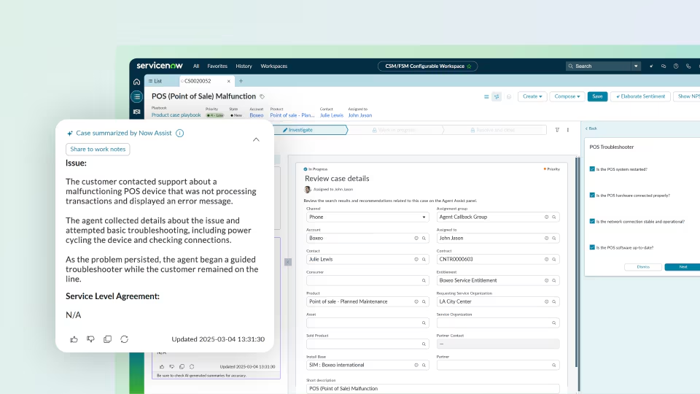
Task: Open the Home icon in left sidebar
Action: (x=136, y=82)
